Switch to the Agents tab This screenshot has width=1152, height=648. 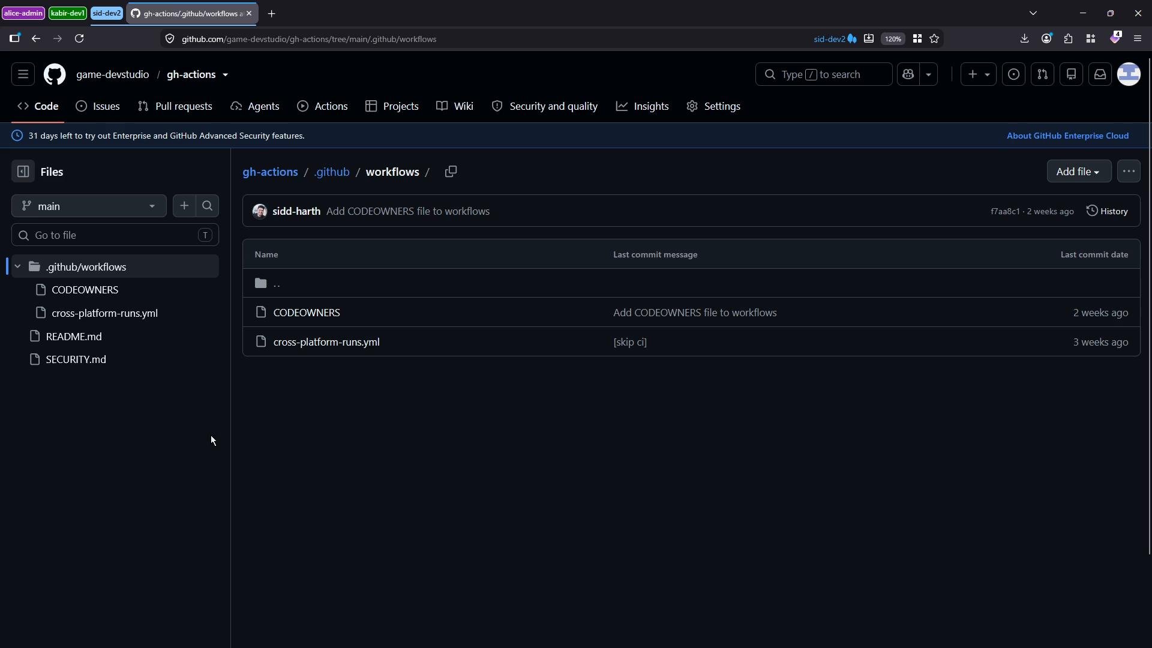255,106
